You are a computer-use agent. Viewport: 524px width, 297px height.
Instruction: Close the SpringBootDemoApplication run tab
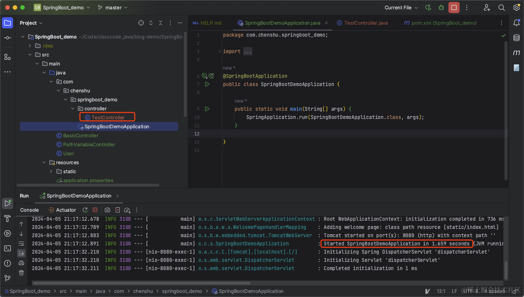click(118, 196)
